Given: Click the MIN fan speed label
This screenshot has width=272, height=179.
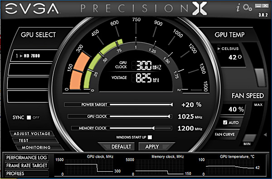Looking at the screenshot, I should (247, 144).
